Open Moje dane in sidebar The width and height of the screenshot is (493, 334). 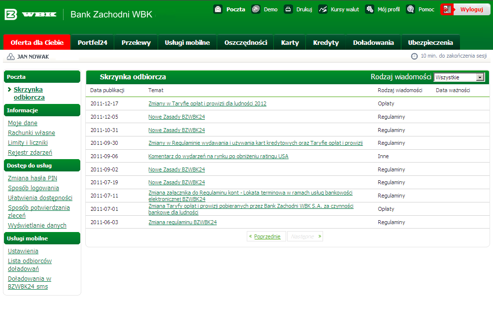[x=23, y=123]
